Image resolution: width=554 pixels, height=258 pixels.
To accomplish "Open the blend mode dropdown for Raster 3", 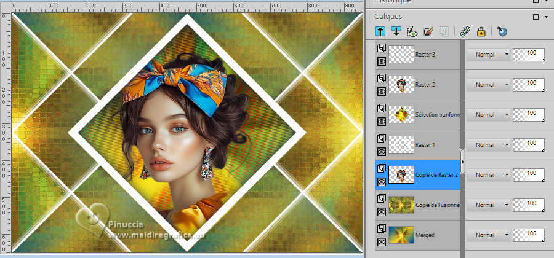I will point(489,55).
